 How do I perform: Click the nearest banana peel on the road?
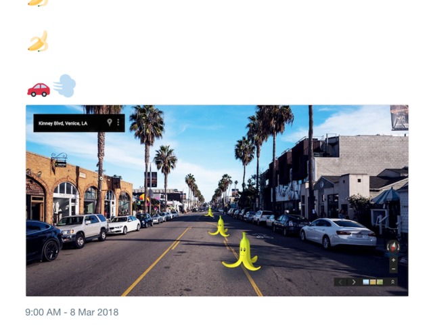[242, 251]
